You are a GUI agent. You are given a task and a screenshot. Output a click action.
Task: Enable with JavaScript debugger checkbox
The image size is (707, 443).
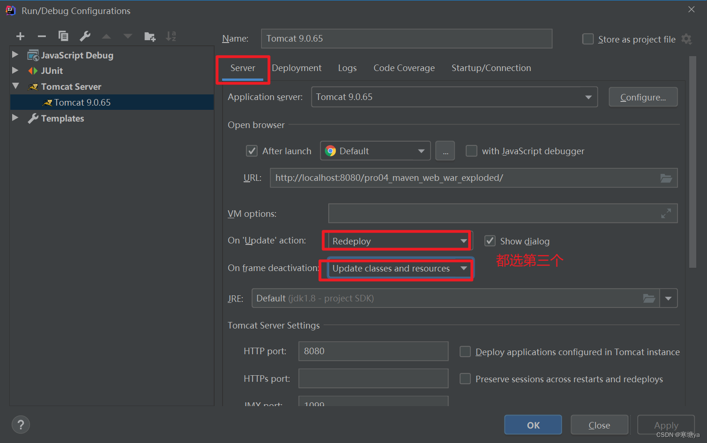pos(471,151)
